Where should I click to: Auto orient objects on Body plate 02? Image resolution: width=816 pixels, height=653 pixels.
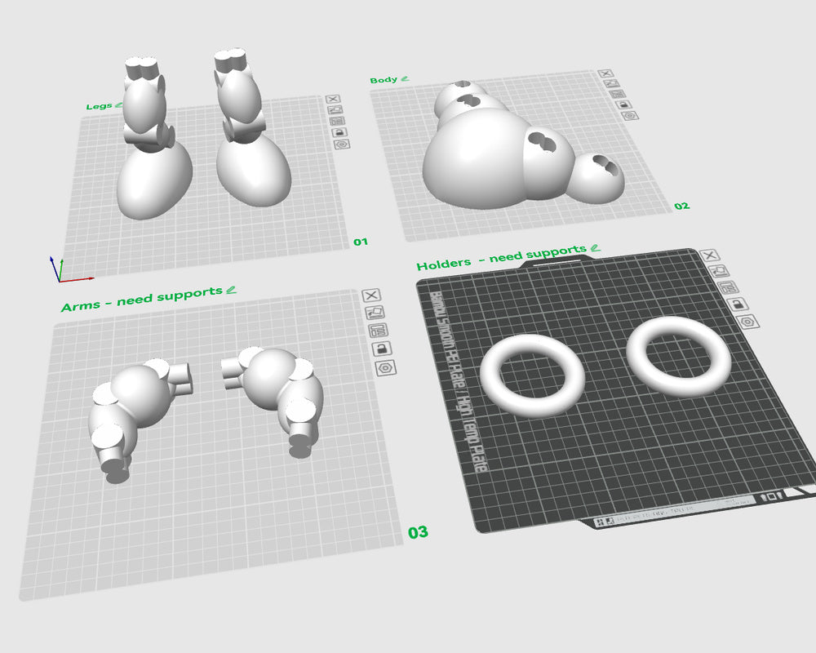click(x=611, y=83)
